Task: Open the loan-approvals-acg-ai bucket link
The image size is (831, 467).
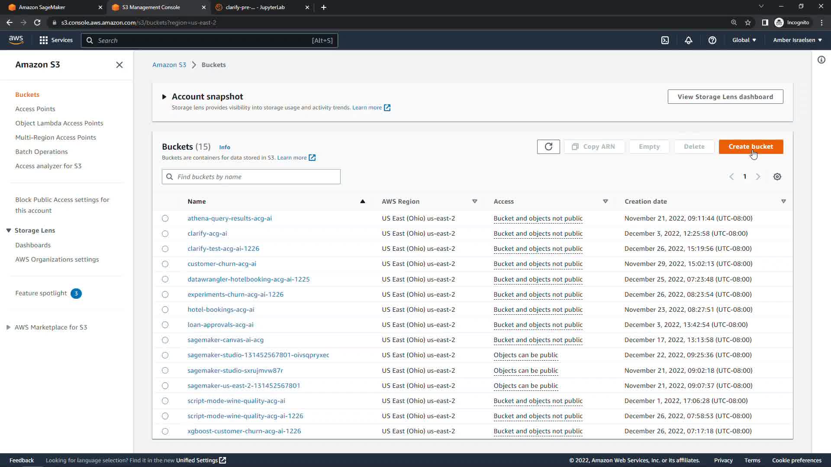Action: point(220,325)
